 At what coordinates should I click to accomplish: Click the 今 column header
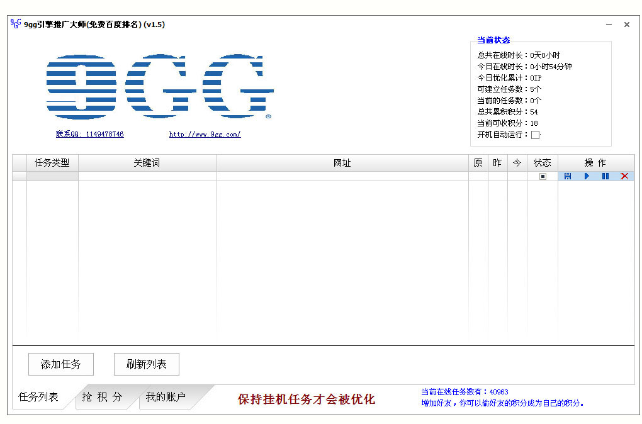coord(517,163)
